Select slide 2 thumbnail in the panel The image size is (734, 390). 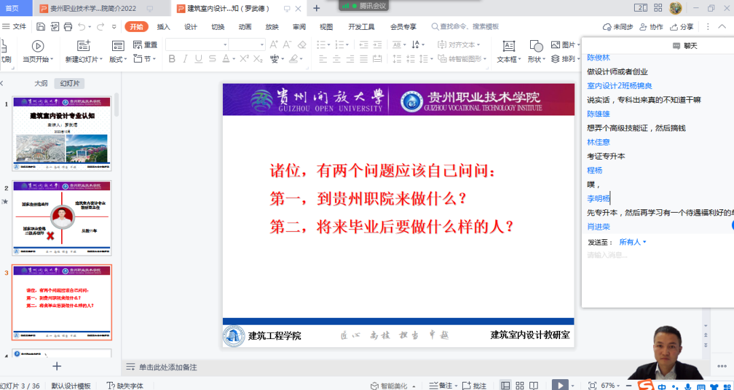62,213
